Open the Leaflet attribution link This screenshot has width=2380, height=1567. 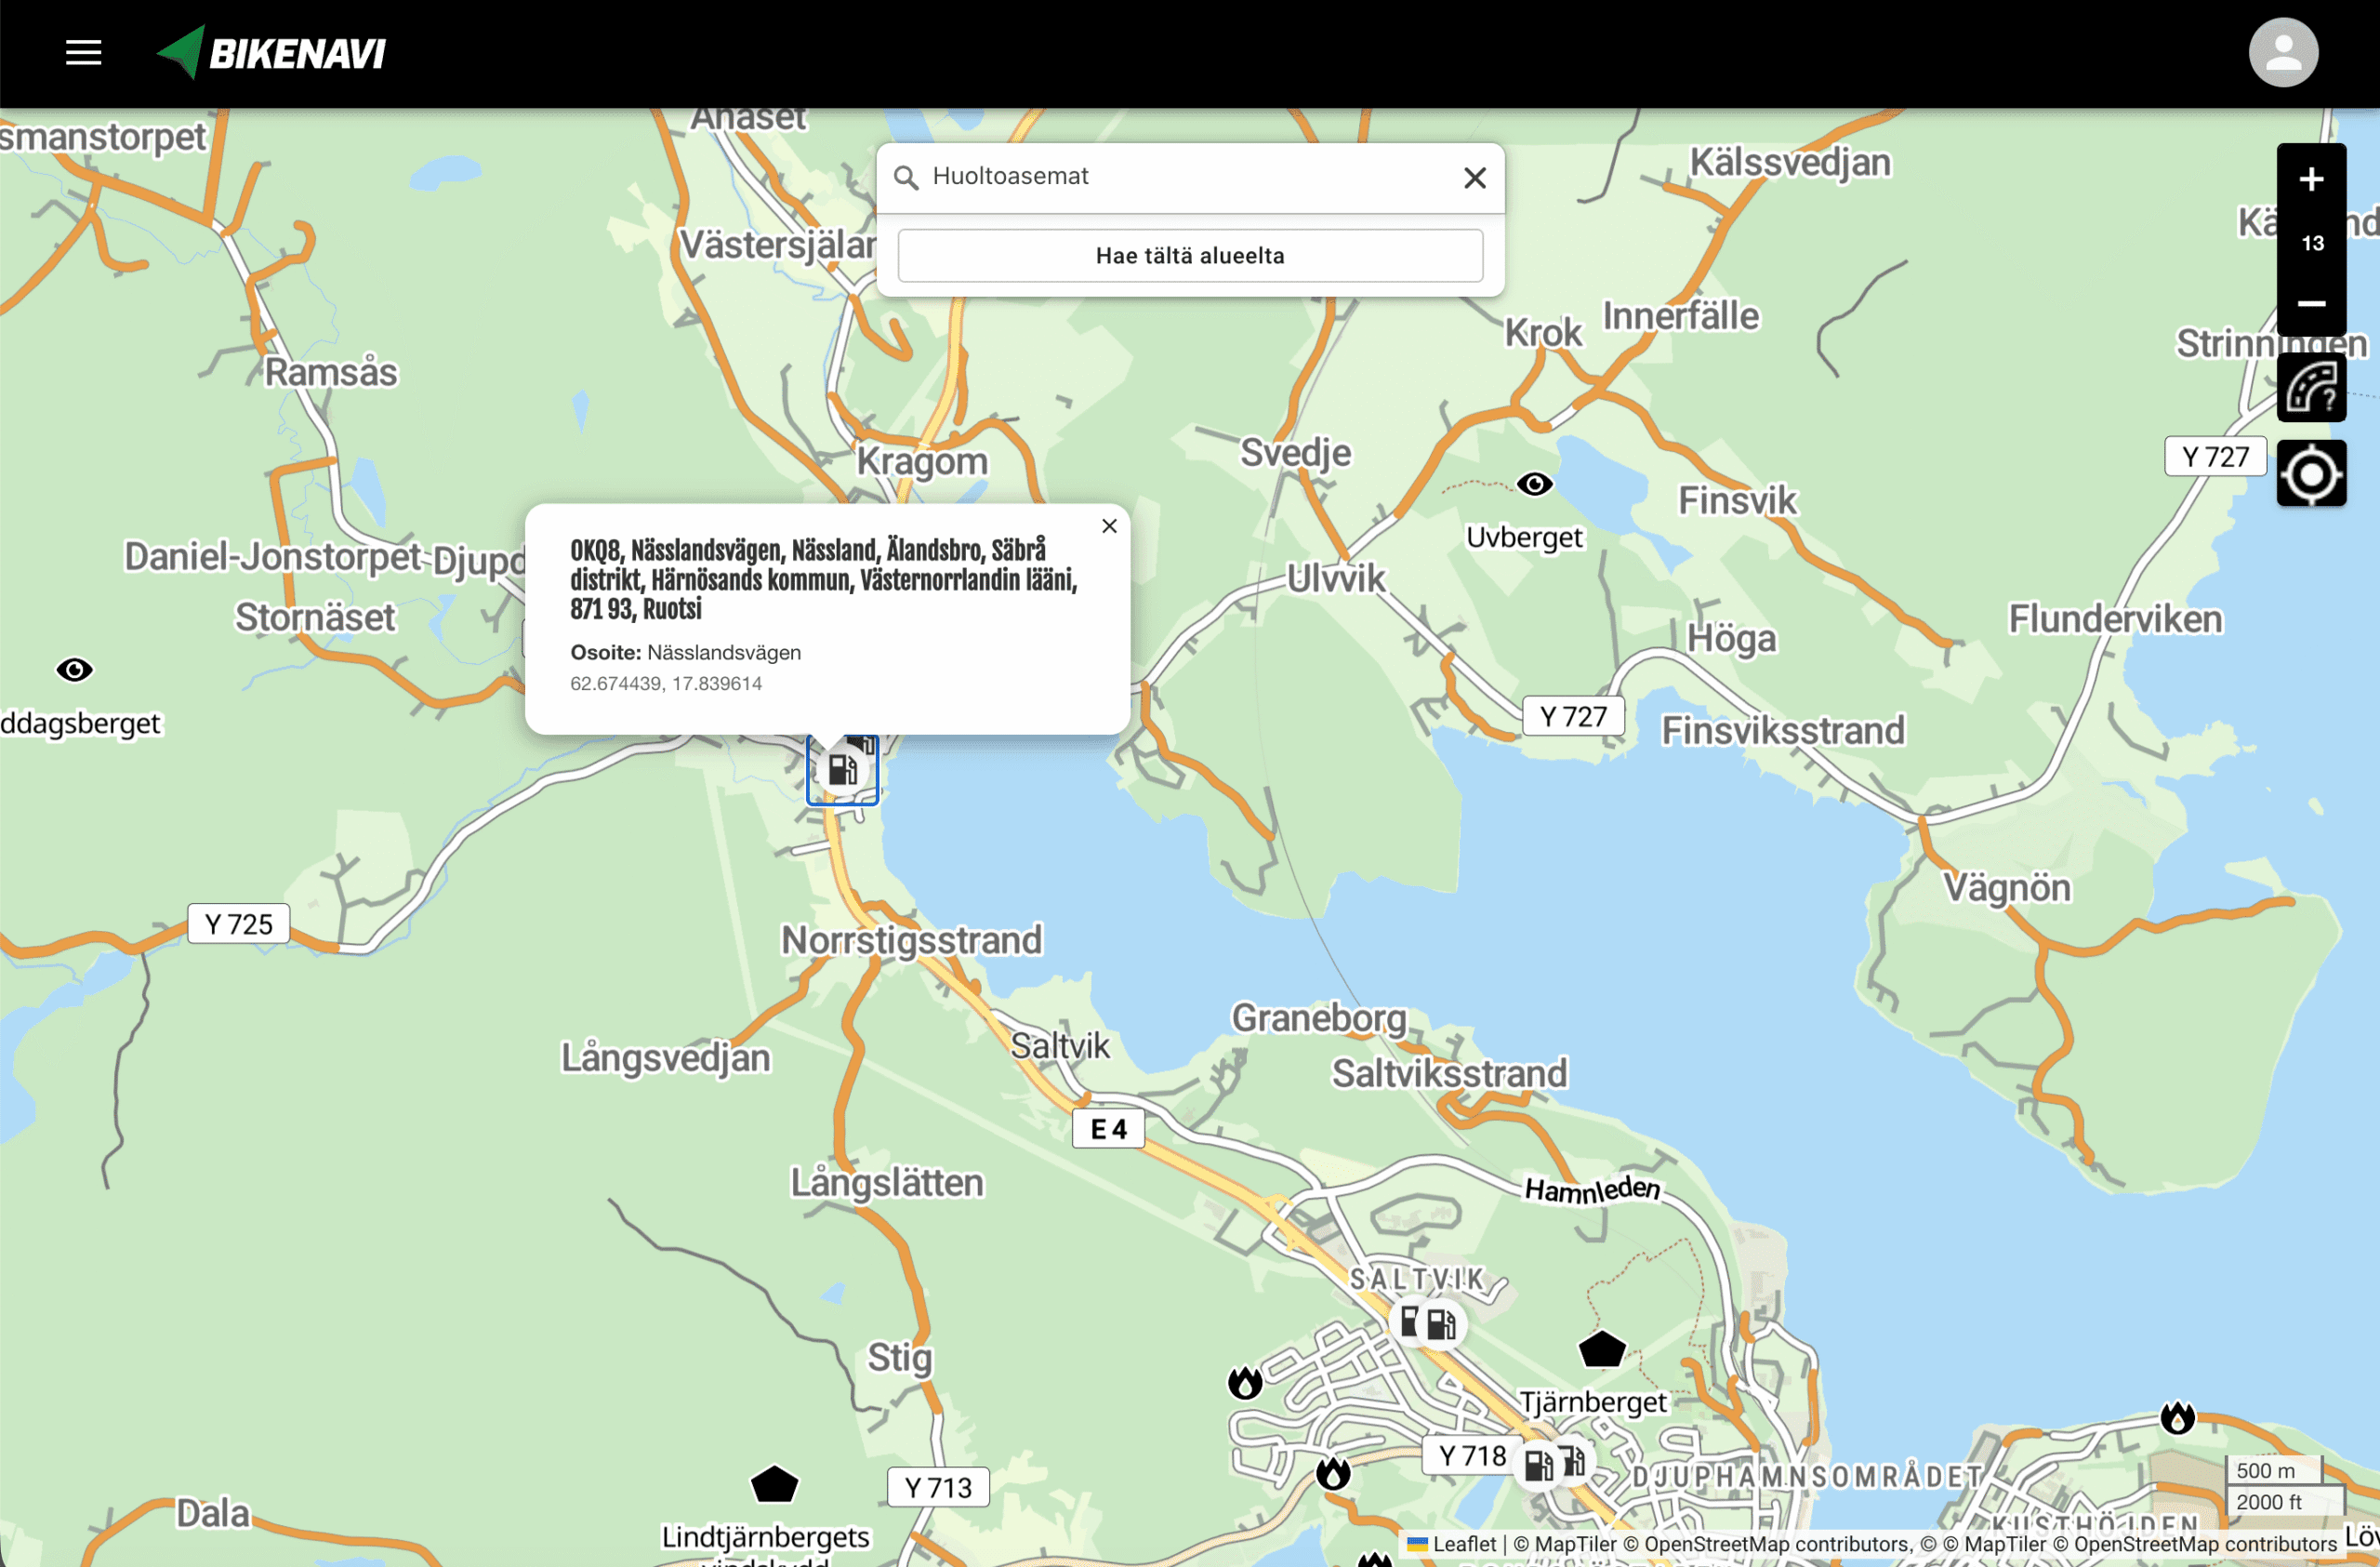pos(1464,1544)
